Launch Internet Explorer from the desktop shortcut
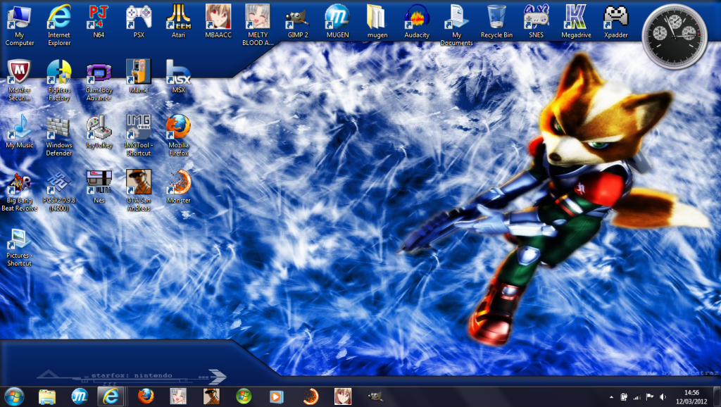 59,25
